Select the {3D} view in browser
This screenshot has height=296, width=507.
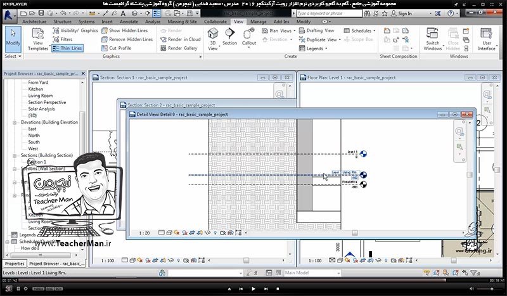pyautogui.click(x=32, y=115)
